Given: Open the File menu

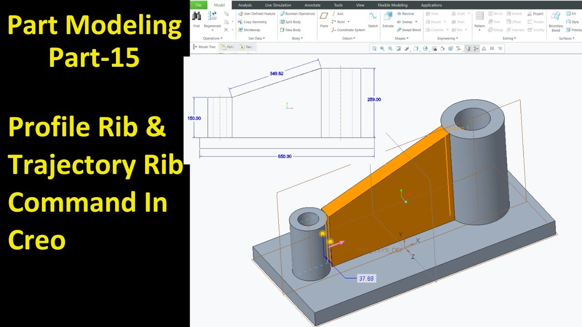Looking at the screenshot, I should tap(198, 5).
